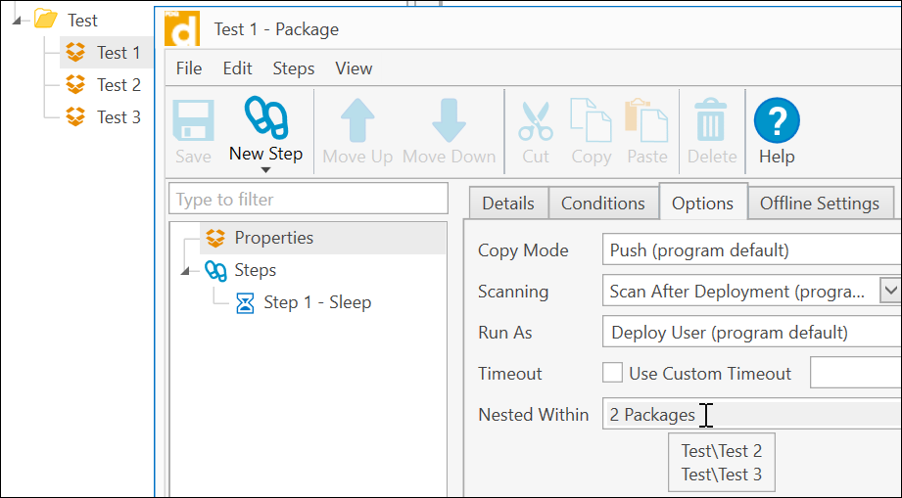Collapse the Steps tree node

(186, 271)
